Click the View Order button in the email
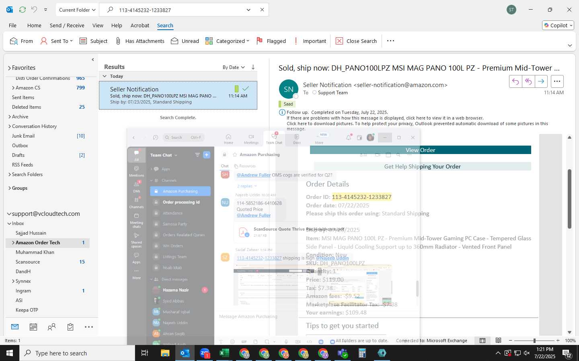Screen dimensions: 579x361 pos(421,150)
